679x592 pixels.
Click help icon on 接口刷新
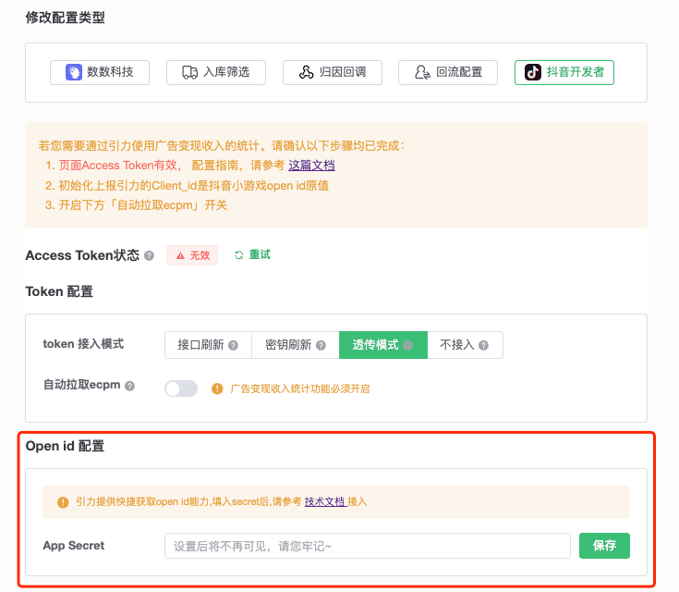point(233,345)
